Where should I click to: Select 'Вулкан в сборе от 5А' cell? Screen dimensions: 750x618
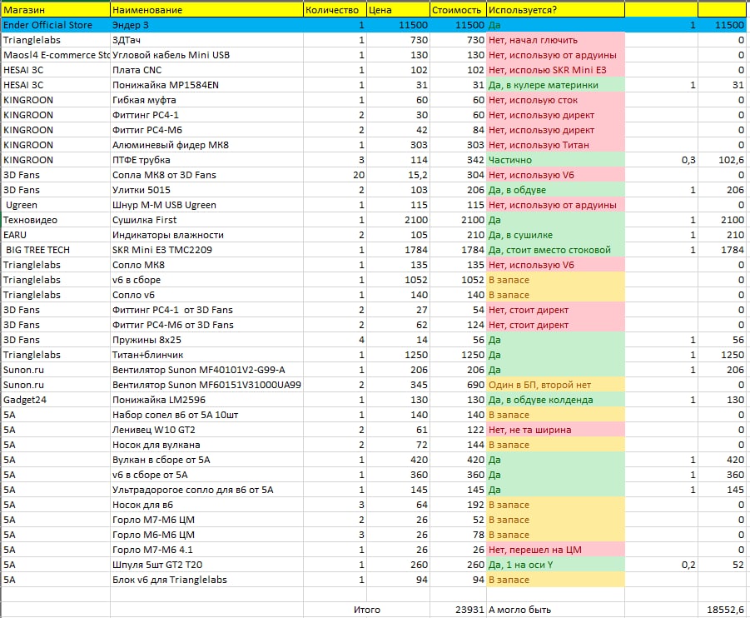tap(206, 460)
